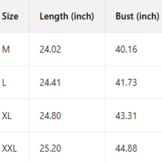Click the 44.88 bust value
The height and width of the screenshot is (162, 162).
click(126, 148)
